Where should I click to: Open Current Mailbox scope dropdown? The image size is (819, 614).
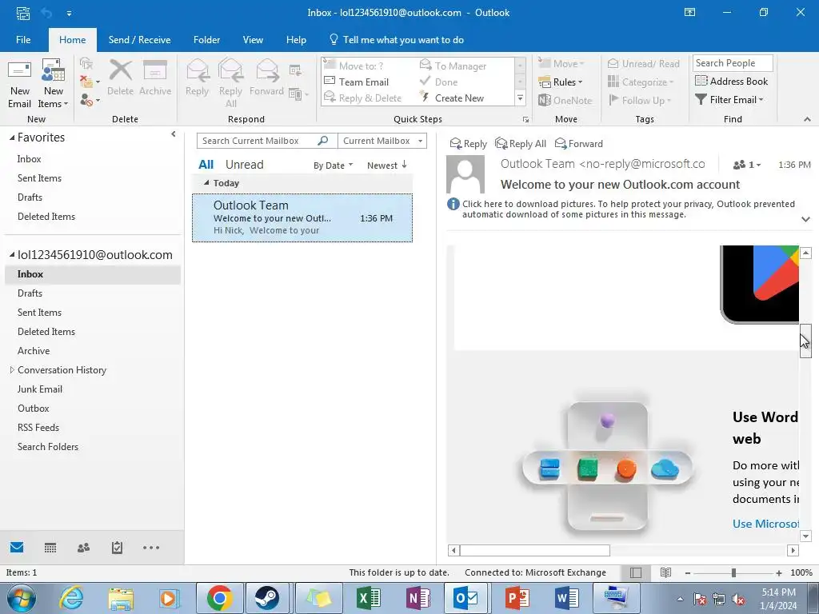[382, 141]
